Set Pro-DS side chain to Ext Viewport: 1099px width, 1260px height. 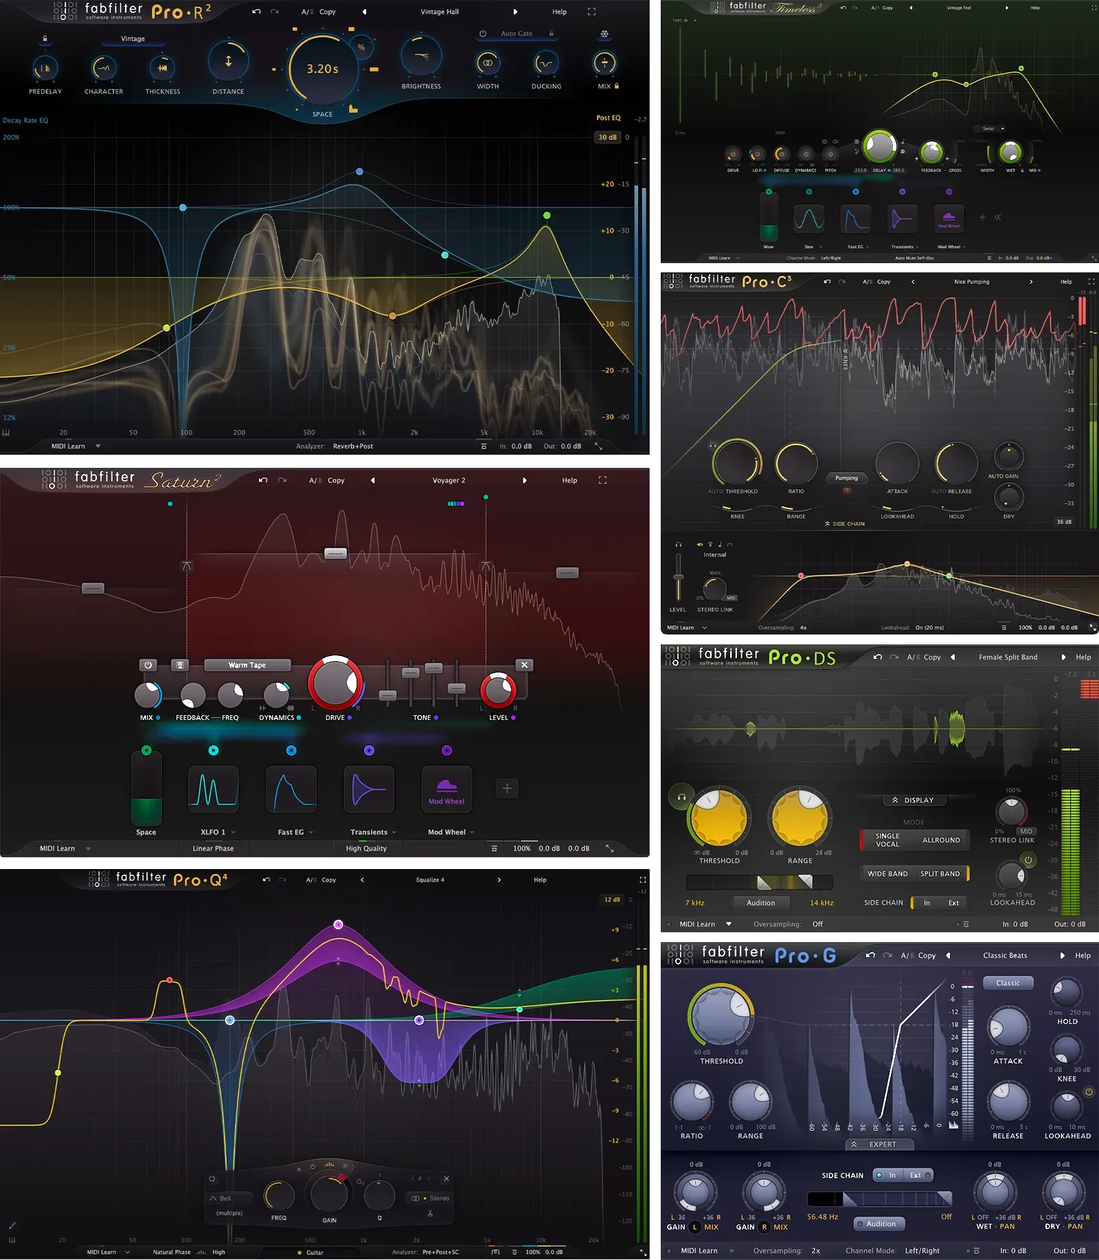953,903
